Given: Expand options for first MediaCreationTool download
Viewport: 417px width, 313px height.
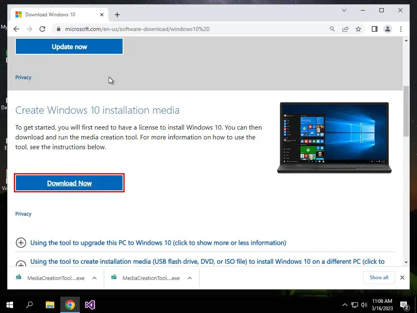Looking at the screenshot, I should 94,278.
